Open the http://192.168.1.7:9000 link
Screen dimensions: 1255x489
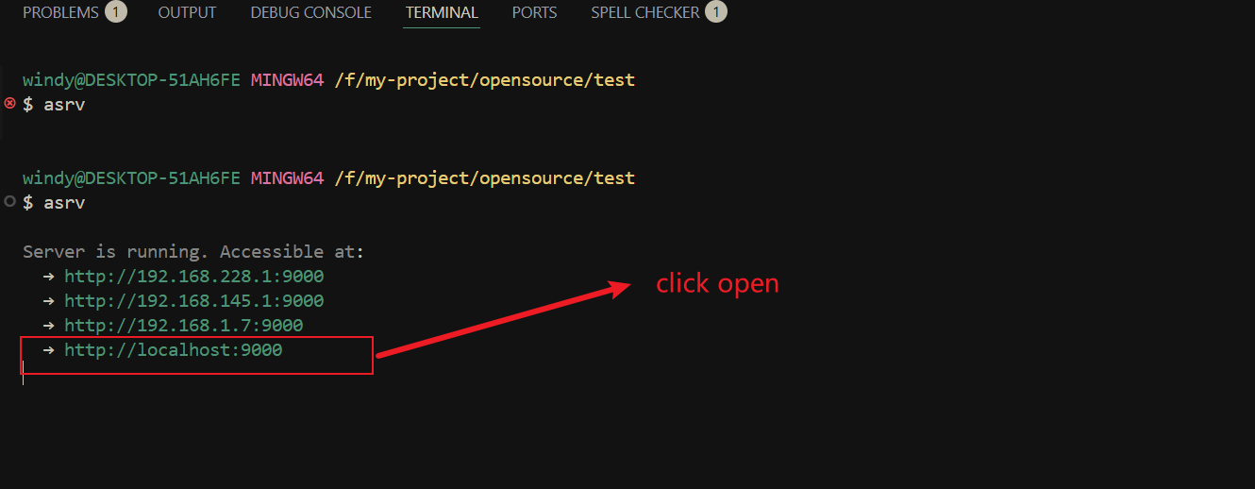tap(184, 326)
